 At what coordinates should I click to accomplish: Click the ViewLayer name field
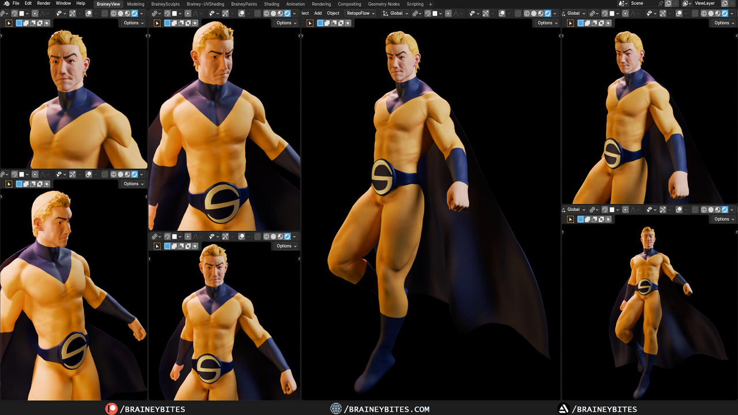point(705,3)
